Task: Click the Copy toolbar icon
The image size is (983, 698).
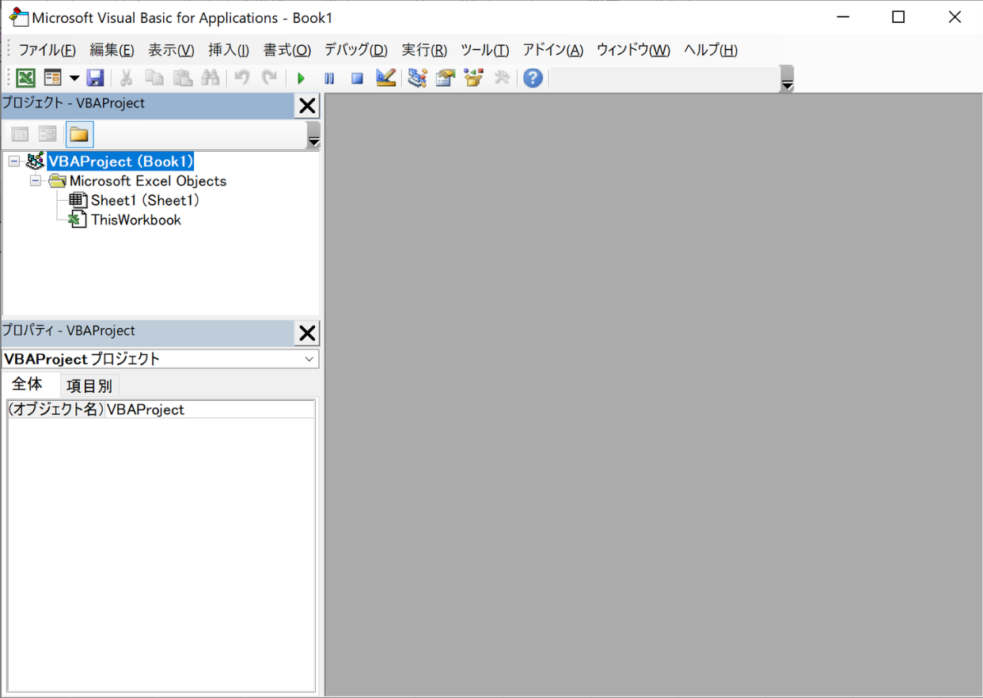Action: pos(154,78)
